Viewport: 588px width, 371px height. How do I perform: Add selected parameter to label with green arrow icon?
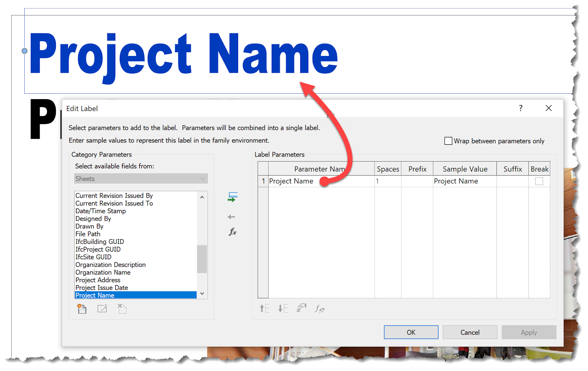[x=232, y=197]
